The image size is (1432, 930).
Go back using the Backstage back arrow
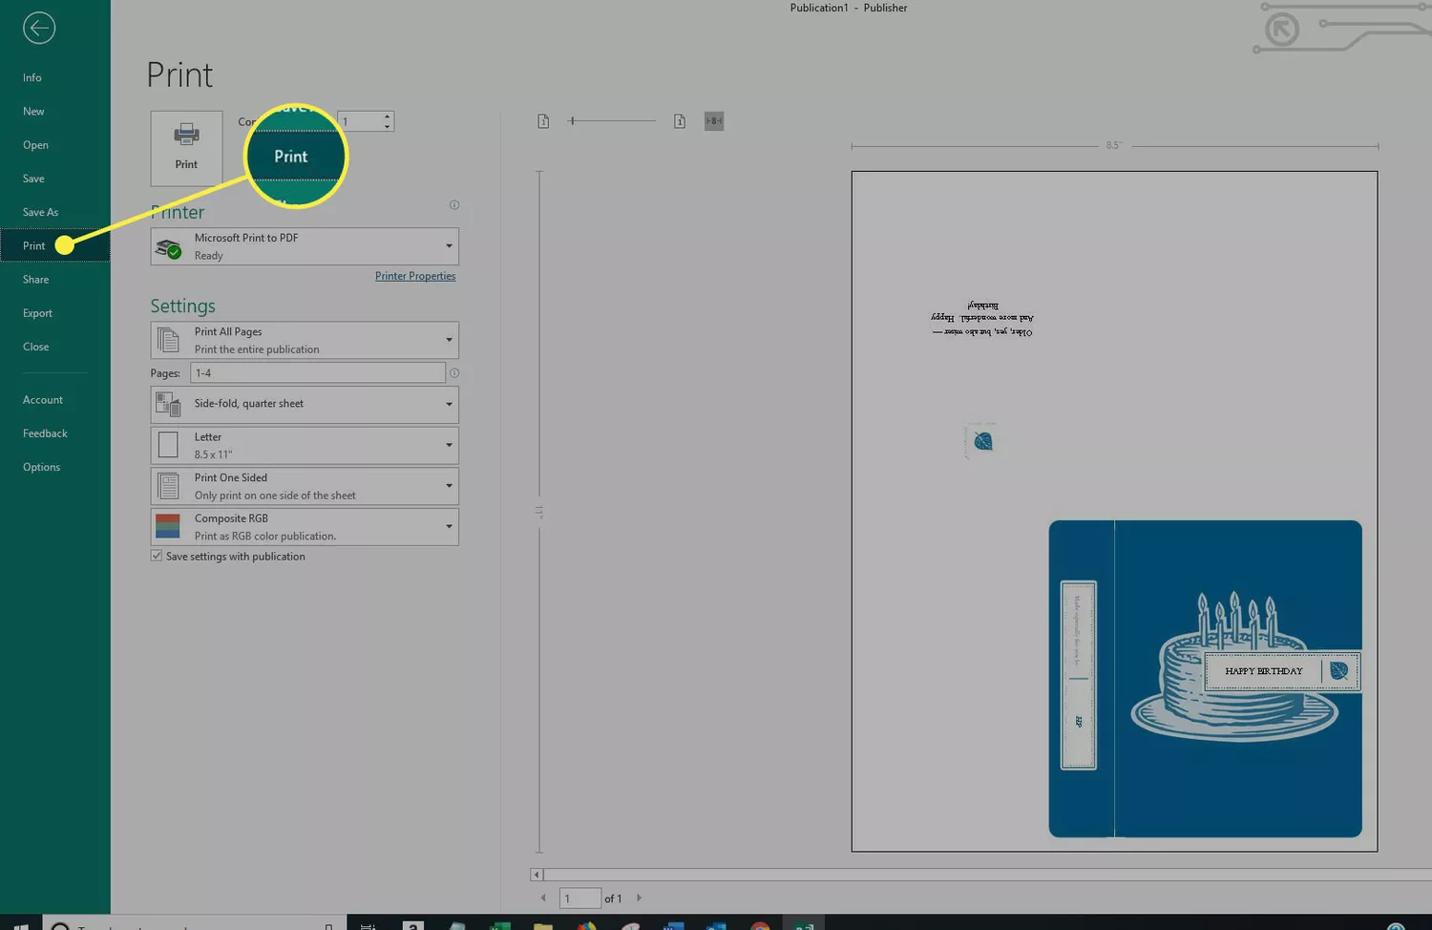click(x=39, y=28)
